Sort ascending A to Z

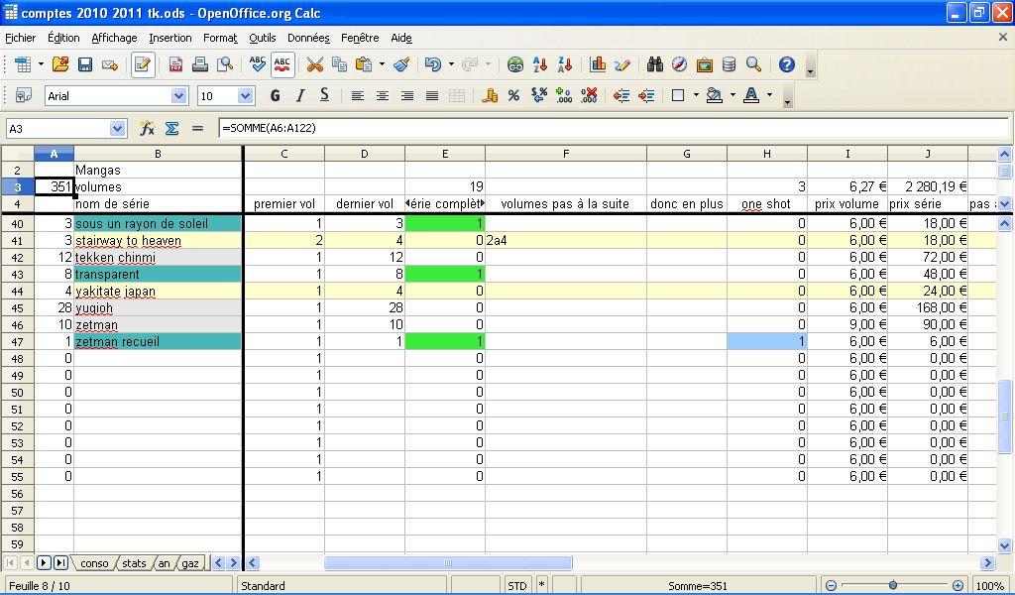540,64
